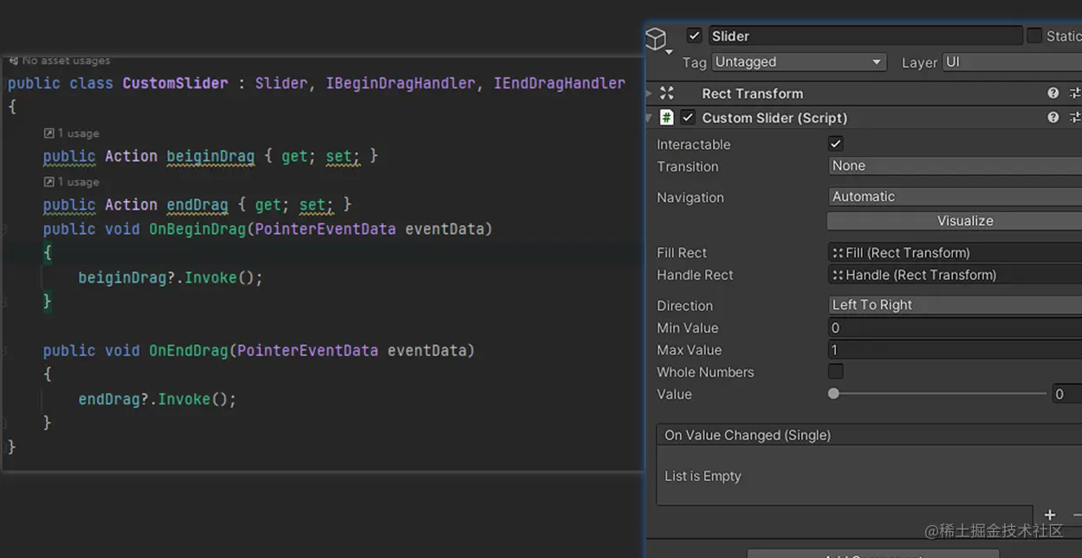
Task: Open help for Custom Slider script
Action: (1053, 118)
